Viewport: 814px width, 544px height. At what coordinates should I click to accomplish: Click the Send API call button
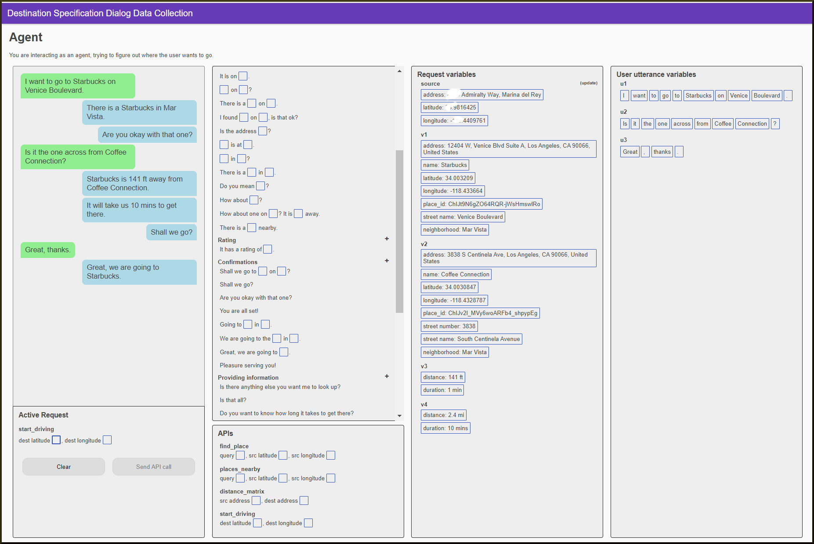(153, 467)
